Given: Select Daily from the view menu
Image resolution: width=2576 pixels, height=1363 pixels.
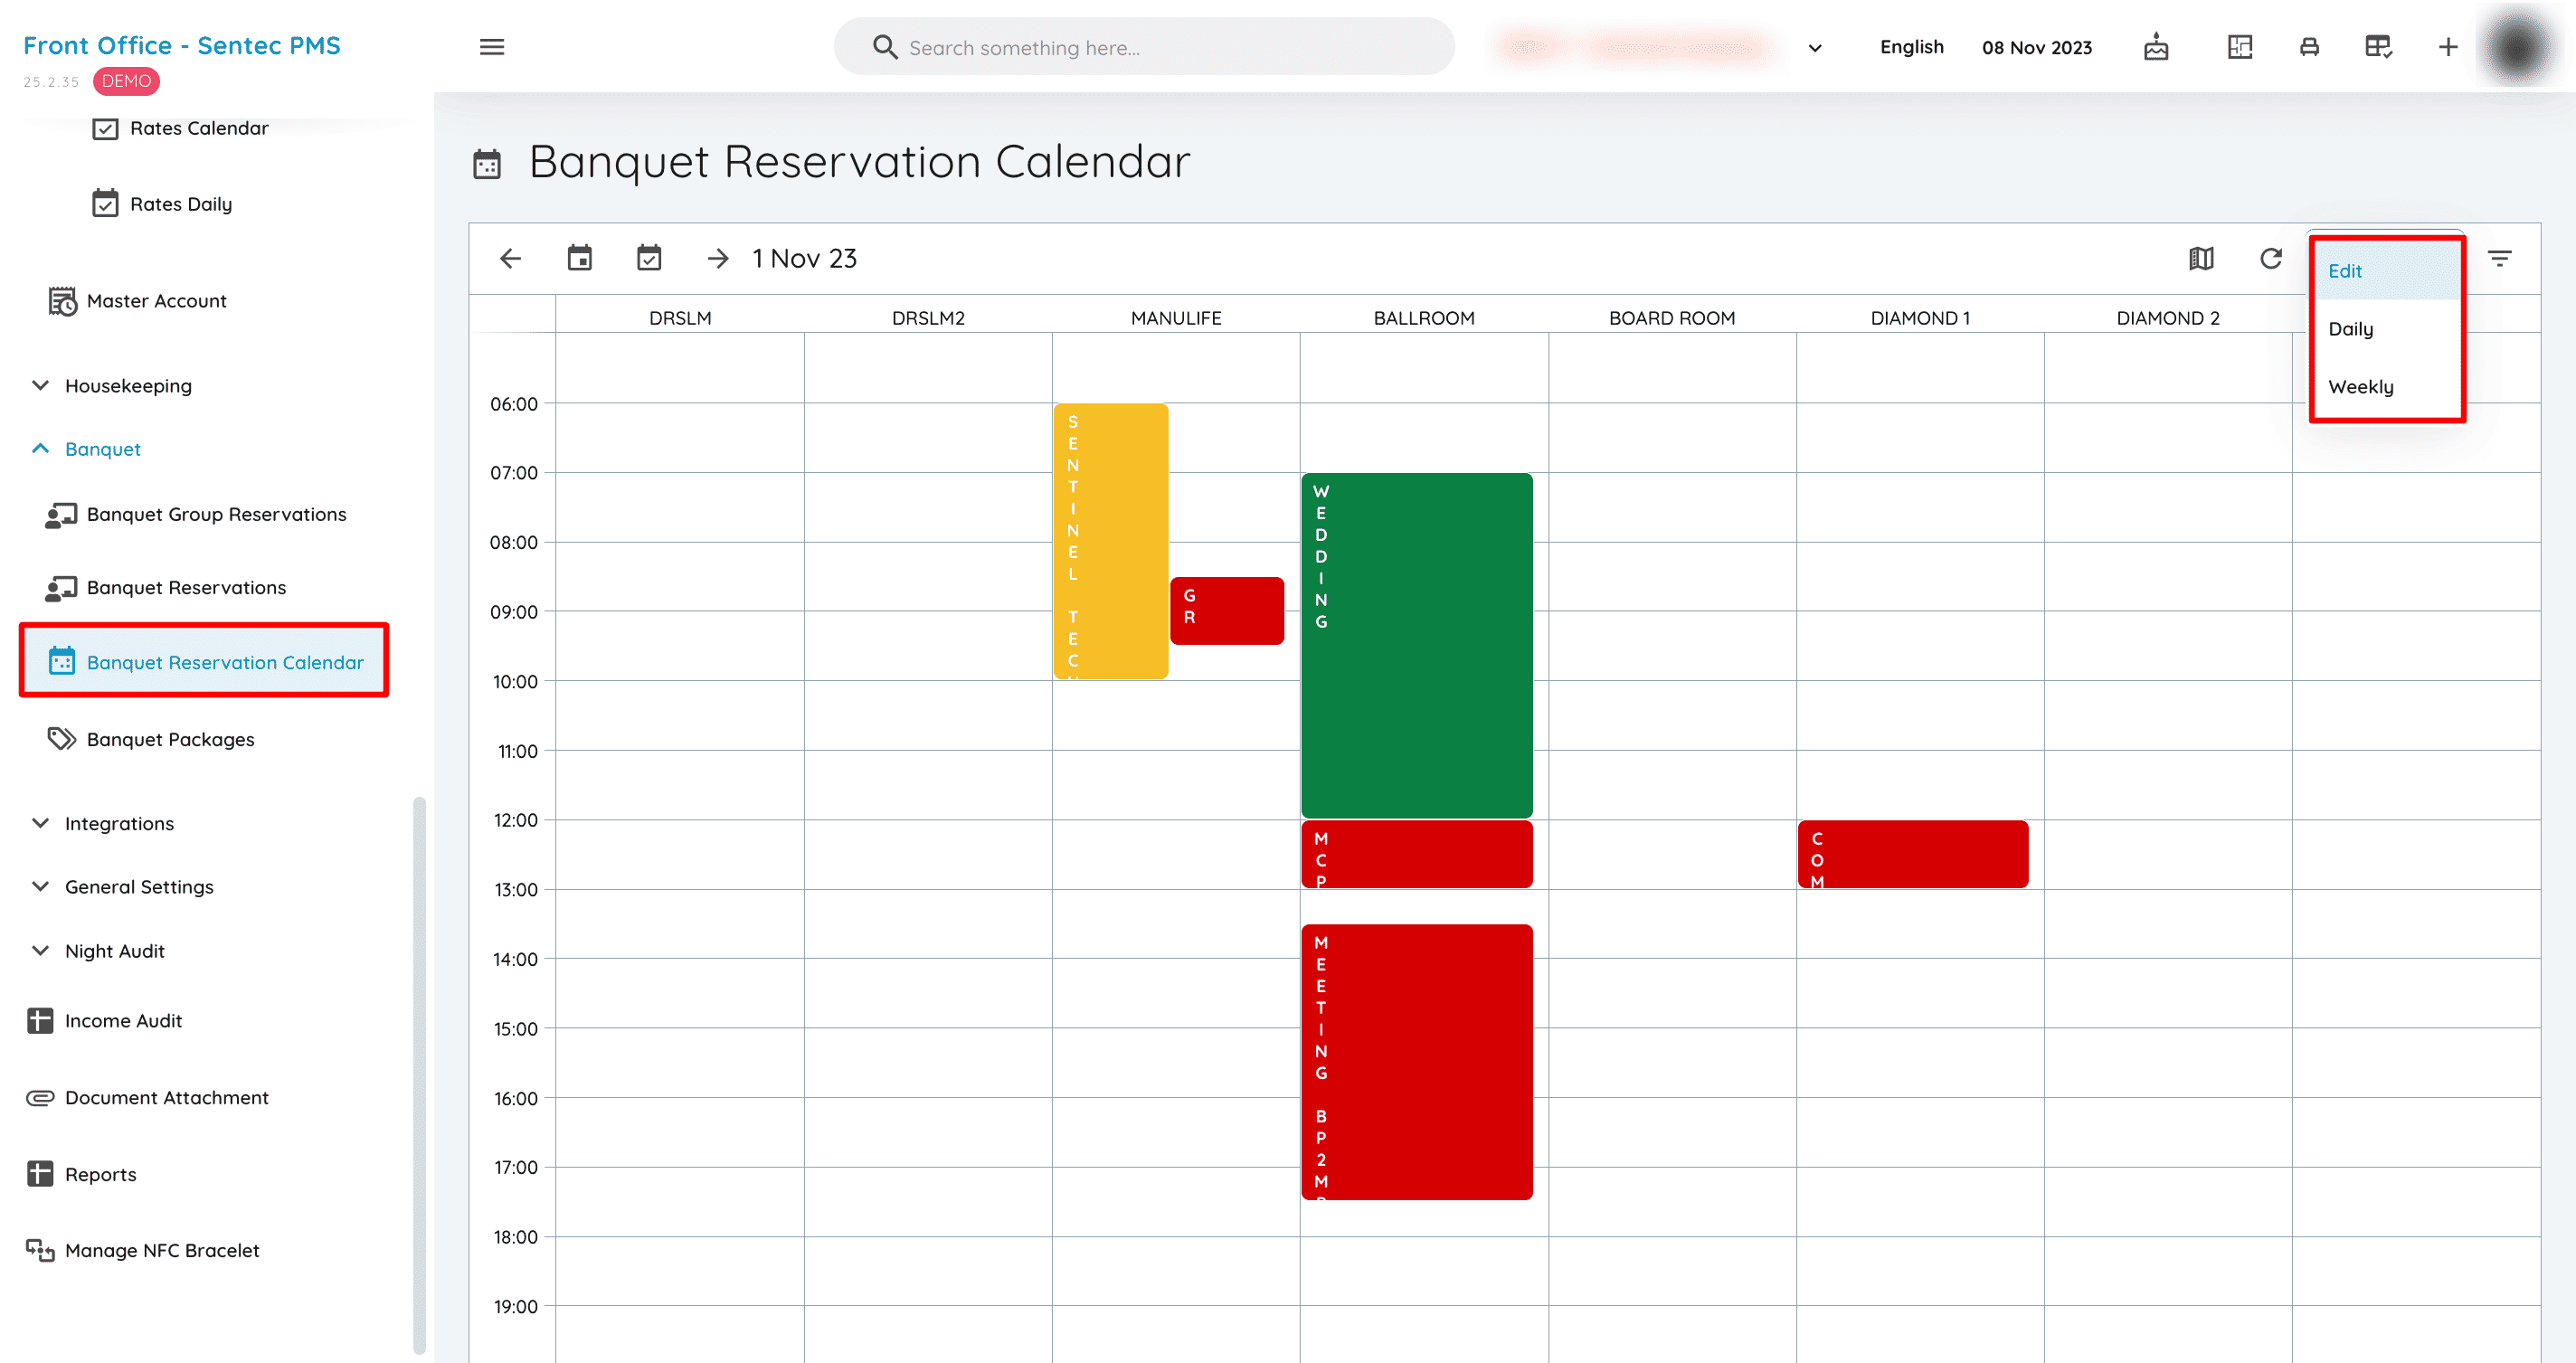Looking at the screenshot, I should click(2386, 329).
